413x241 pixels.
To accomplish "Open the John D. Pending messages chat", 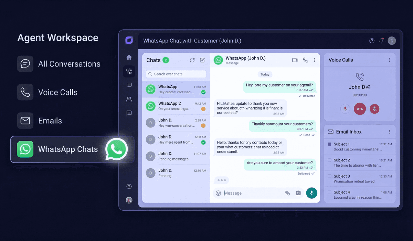I will coord(176,156).
